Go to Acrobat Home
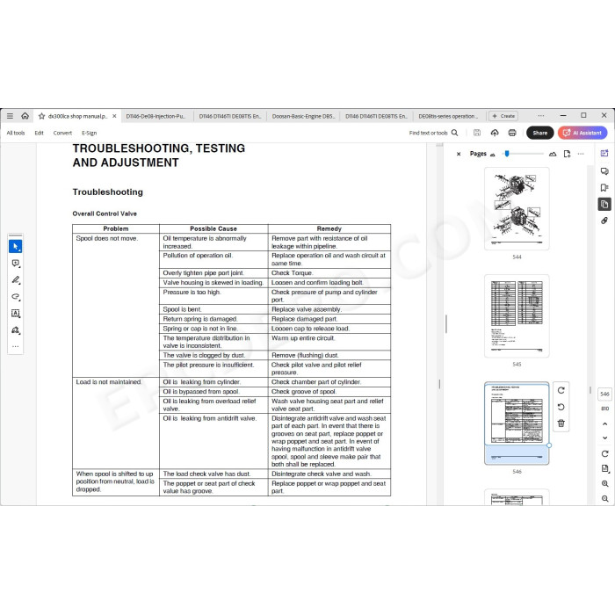 tap(25, 116)
